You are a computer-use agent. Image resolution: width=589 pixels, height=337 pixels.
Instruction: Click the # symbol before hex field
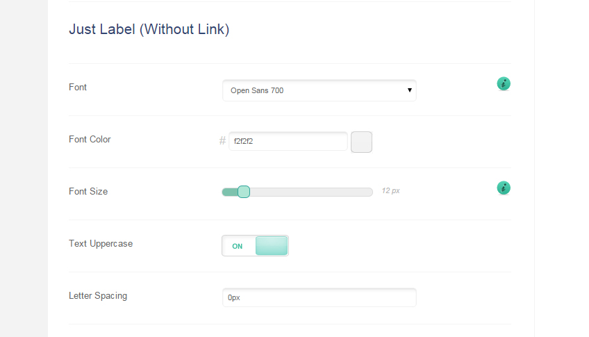tap(222, 141)
